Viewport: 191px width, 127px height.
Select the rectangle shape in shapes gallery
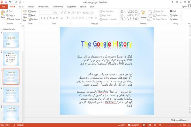(130, 12)
